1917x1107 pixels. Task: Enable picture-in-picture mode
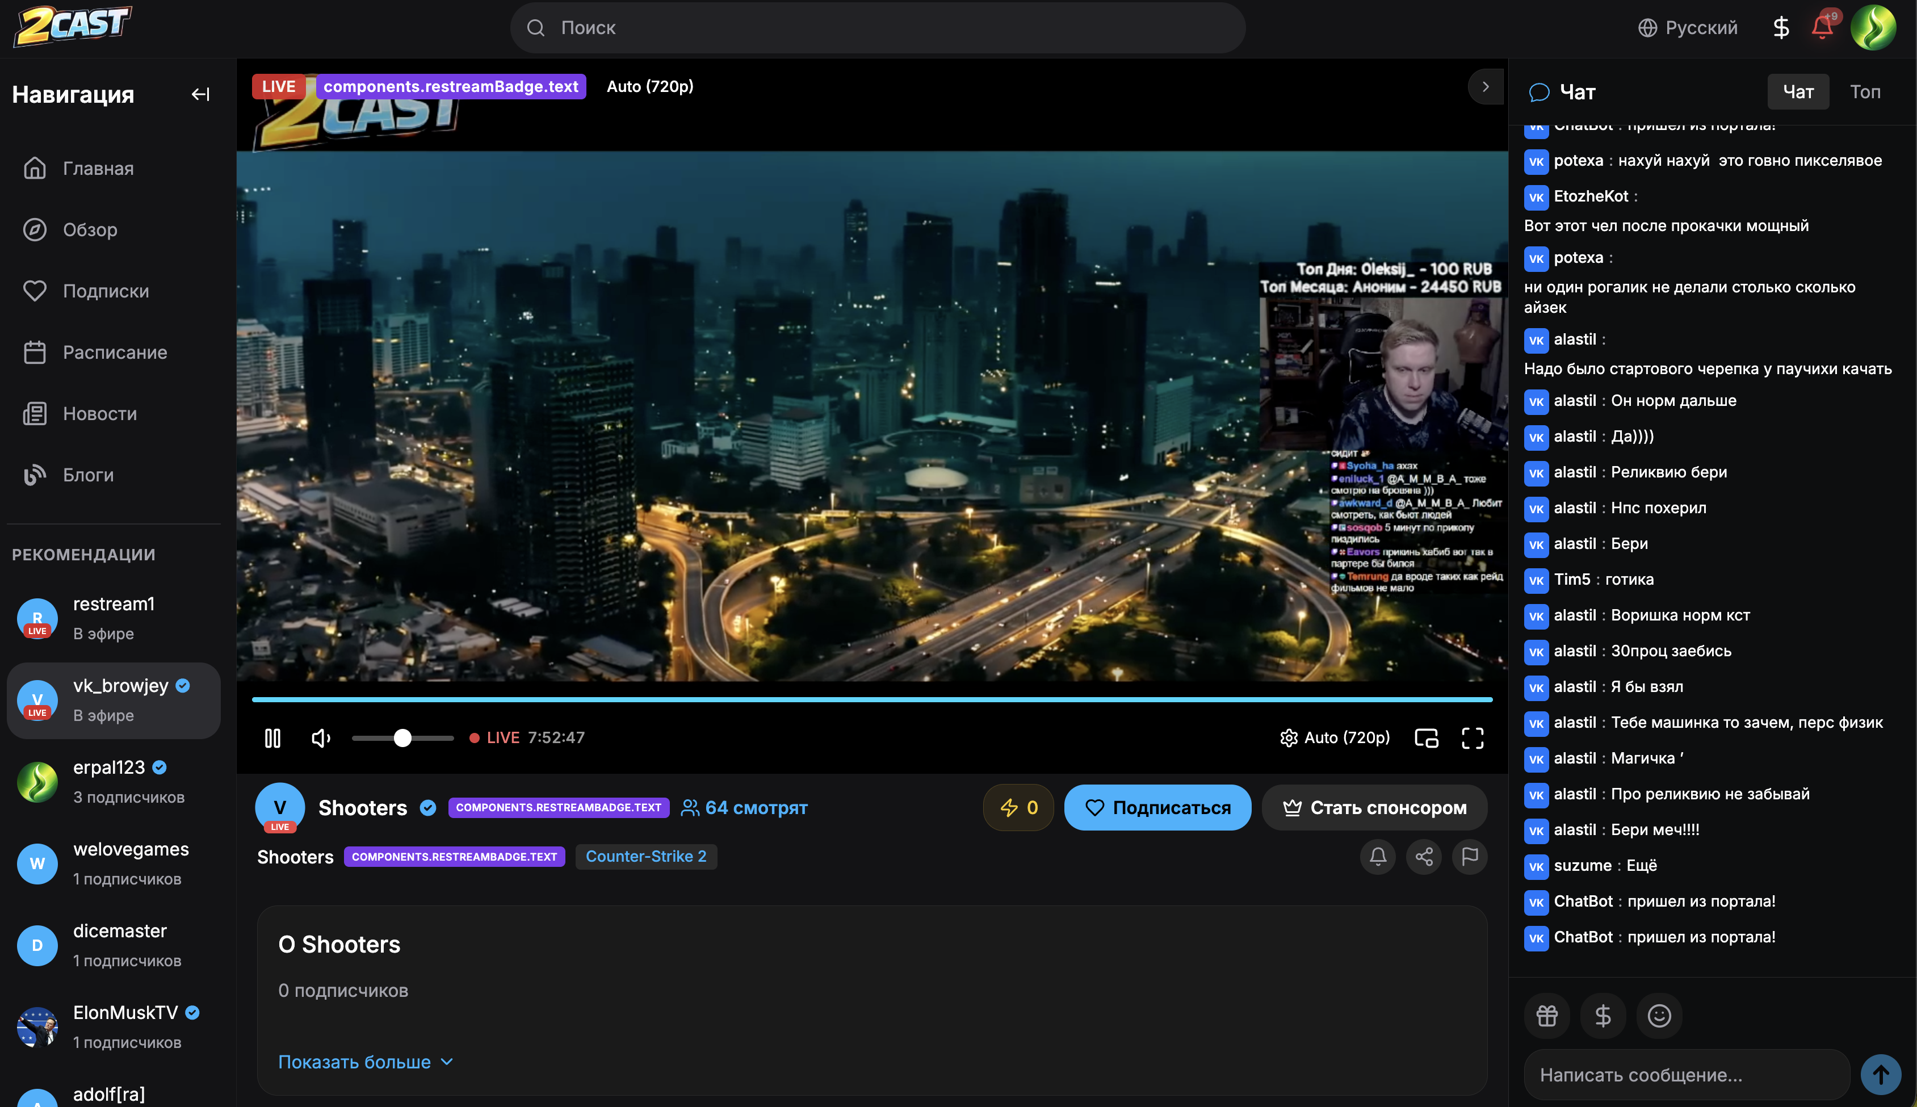coord(1426,738)
